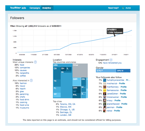The image size is (145, 131).
Task: Select the FL block in location treemap
Action: pos(57,89)
